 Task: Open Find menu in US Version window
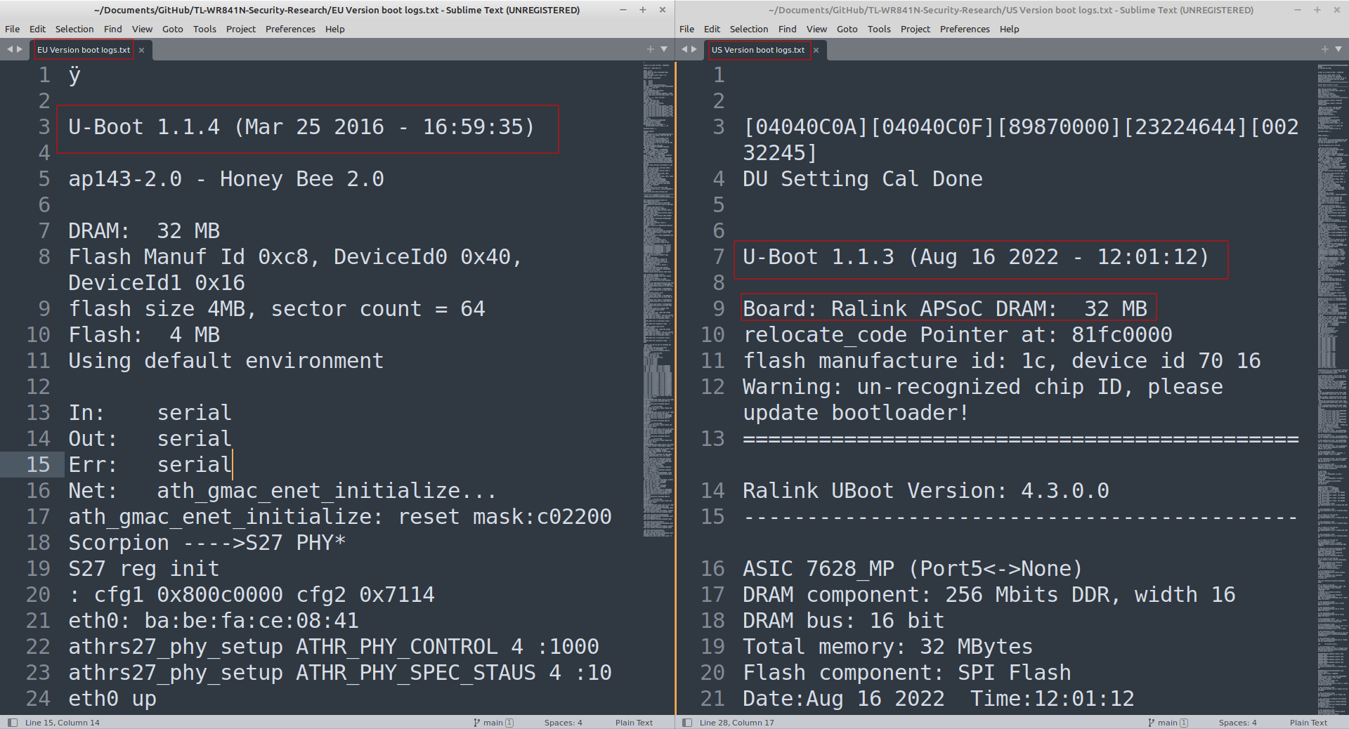(x=787, y=29)
